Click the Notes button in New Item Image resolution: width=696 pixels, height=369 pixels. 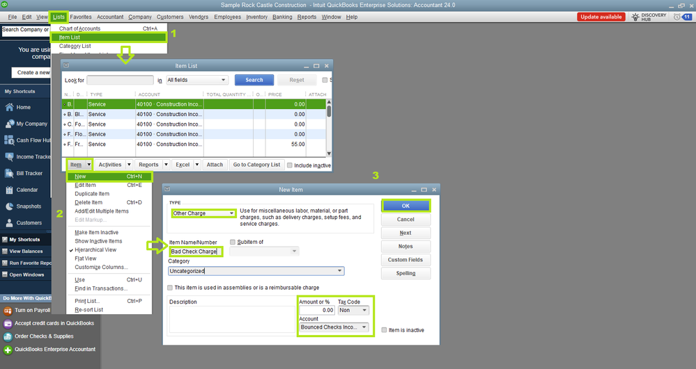[405, 247]
